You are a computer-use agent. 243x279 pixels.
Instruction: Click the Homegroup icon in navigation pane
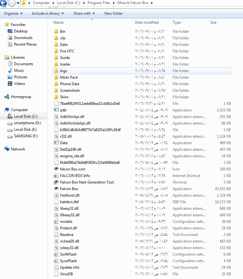pyautogui.click(x=7, y=97)
